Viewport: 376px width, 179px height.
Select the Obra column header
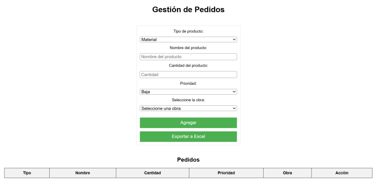287,173
